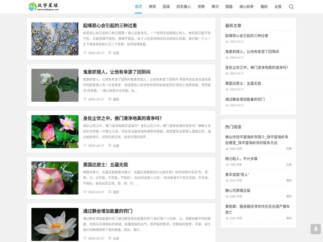Click the eye icon beside 1365 浏览

227,197
